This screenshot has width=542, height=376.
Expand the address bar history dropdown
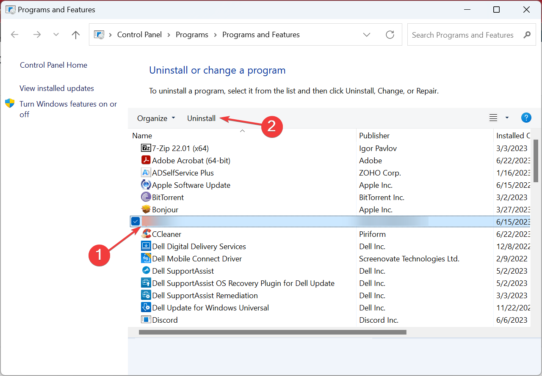pos(367,35)
